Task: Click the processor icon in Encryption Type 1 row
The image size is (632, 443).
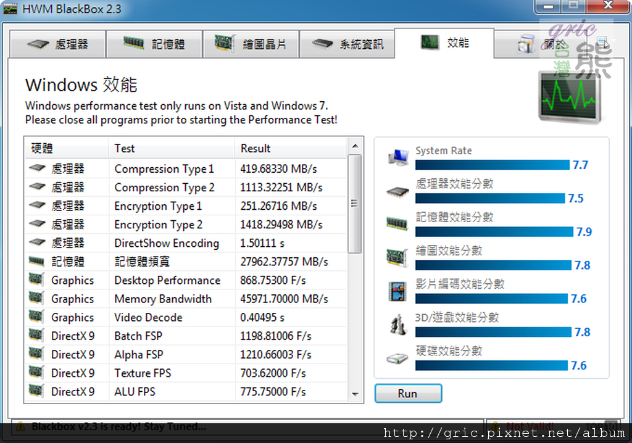Action: pos(38,205)
